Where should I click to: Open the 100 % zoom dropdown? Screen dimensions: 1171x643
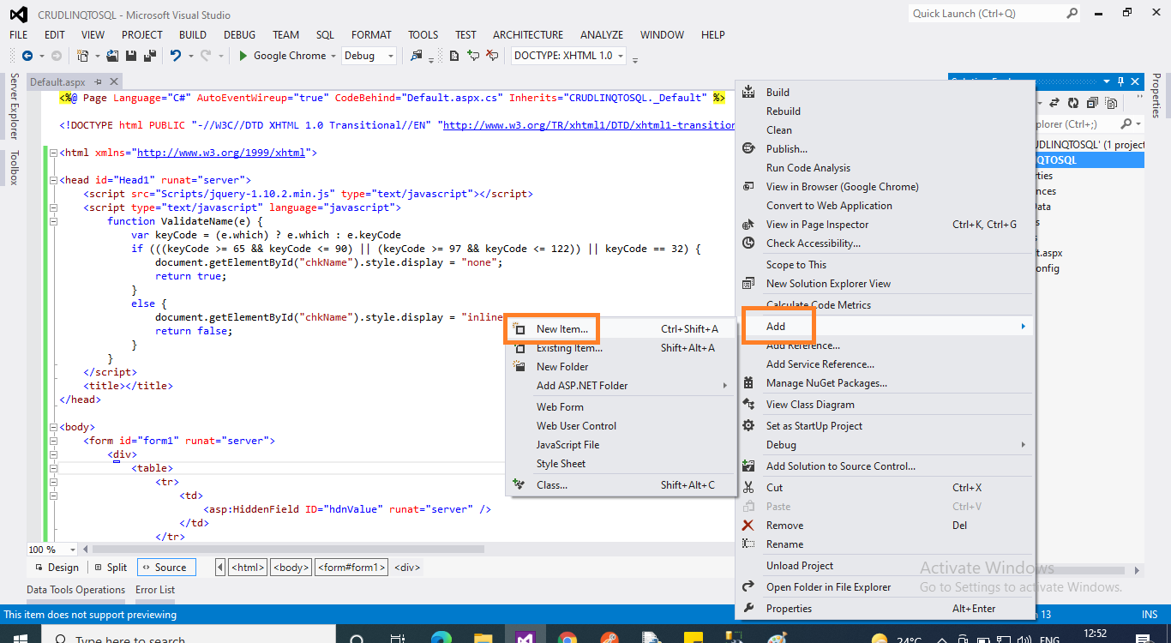click(72, 550)
